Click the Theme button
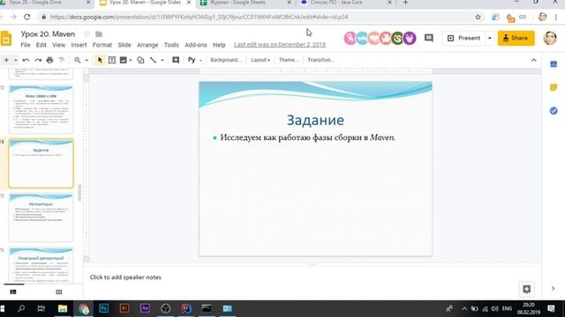Viewport: 565px width, 317px height. click(x=289, y=60)
